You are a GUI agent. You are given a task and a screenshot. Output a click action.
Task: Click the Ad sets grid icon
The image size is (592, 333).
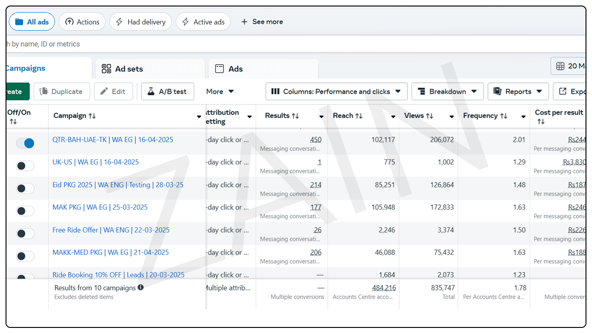106,69
